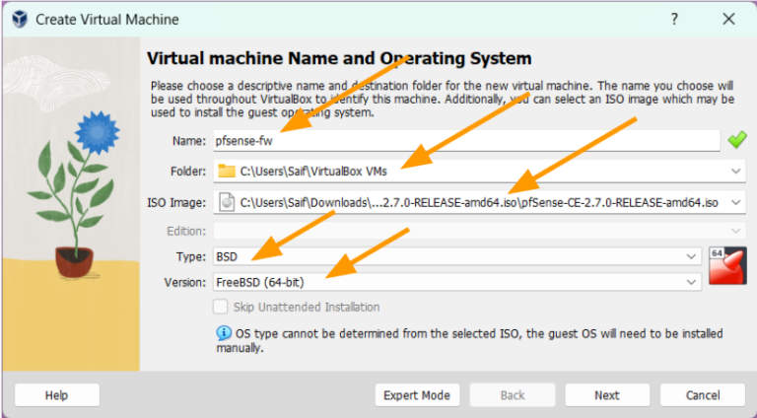Click the Help button
The height and width of the screenshot is (418, 757).
tap(57, 395)
